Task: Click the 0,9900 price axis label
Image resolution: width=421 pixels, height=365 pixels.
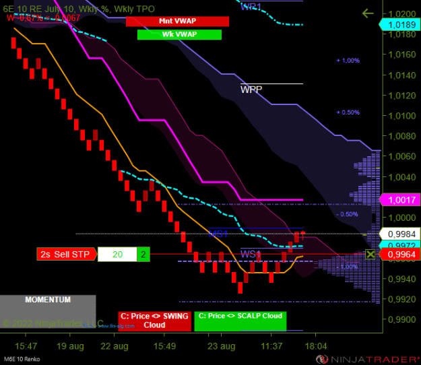Action: [x=402, y=320]
